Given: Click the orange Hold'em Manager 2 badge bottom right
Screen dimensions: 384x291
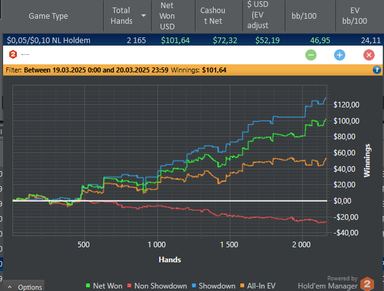Looking at the screenshot, I should coord(367,284).
